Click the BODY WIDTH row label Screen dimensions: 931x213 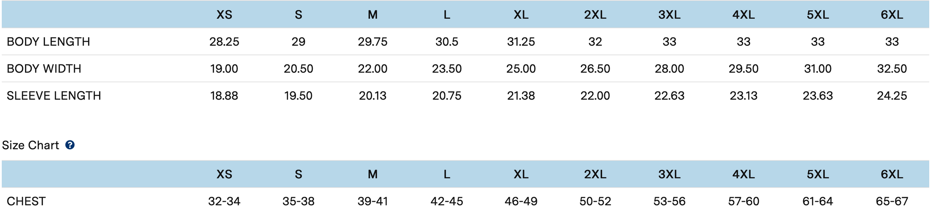(44, 69)
